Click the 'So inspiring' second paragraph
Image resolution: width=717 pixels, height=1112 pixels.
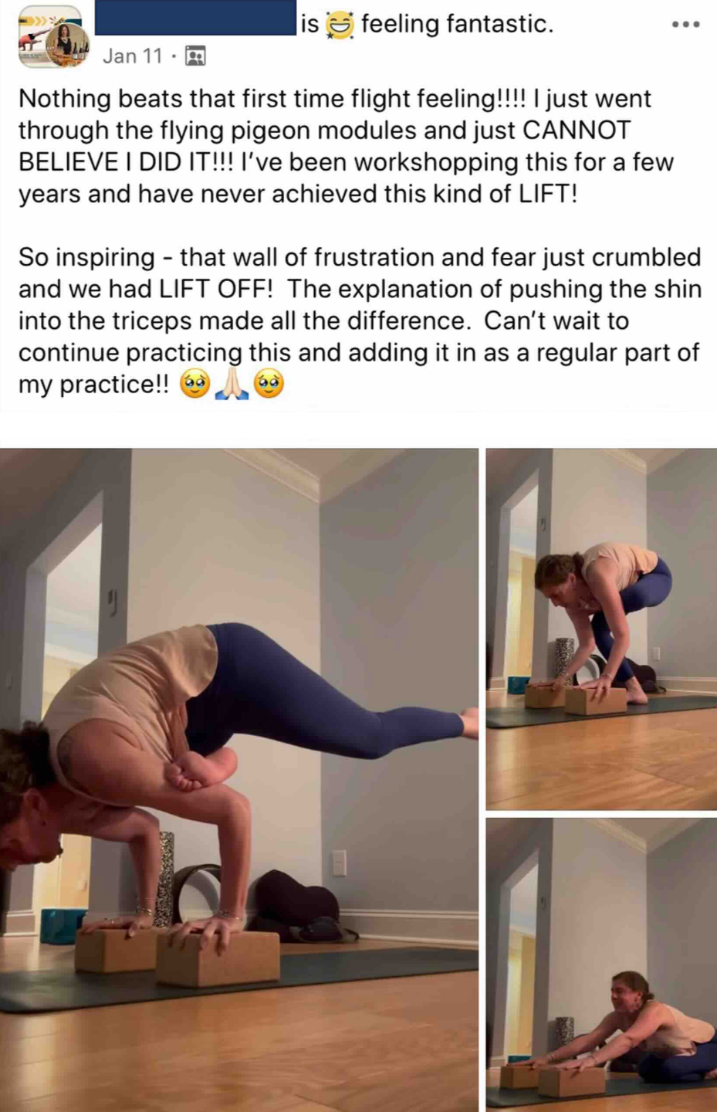pyautogui.click(x=360, y=320)
